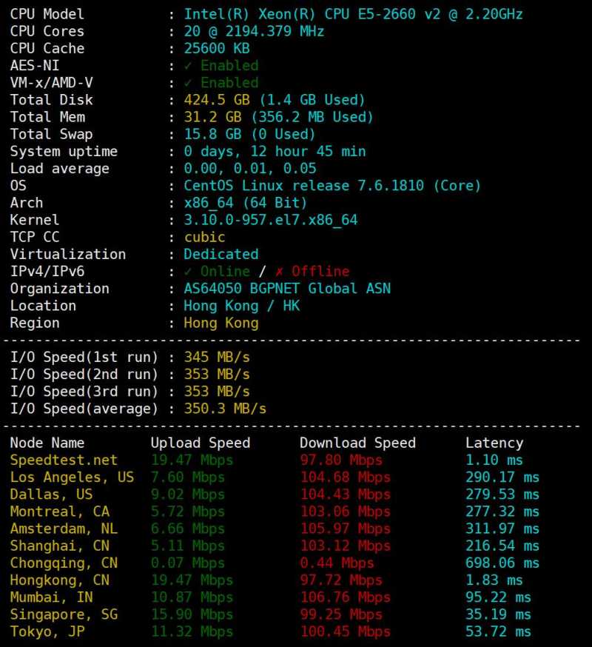Click the kernel version 3.10.0-957.el7.x86_64
Viewport: 592px width, 647px height.
click(x=271, y=220)
